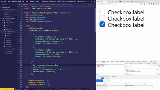Bookmark this page in browser
Viewport: 160px width, 90px height.
pos(108,4)
